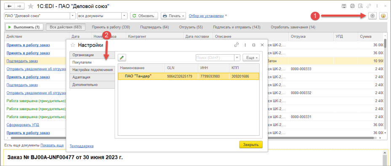Sort by Наименование column header
This screenshot has width=391, height=166.
(x=141, y=68)
